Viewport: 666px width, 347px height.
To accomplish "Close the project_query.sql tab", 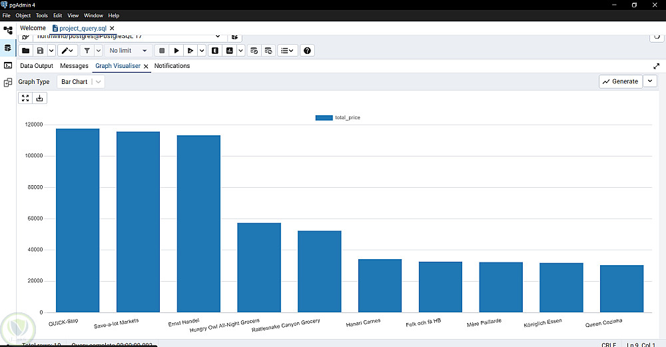I will [x=112, y=28].
